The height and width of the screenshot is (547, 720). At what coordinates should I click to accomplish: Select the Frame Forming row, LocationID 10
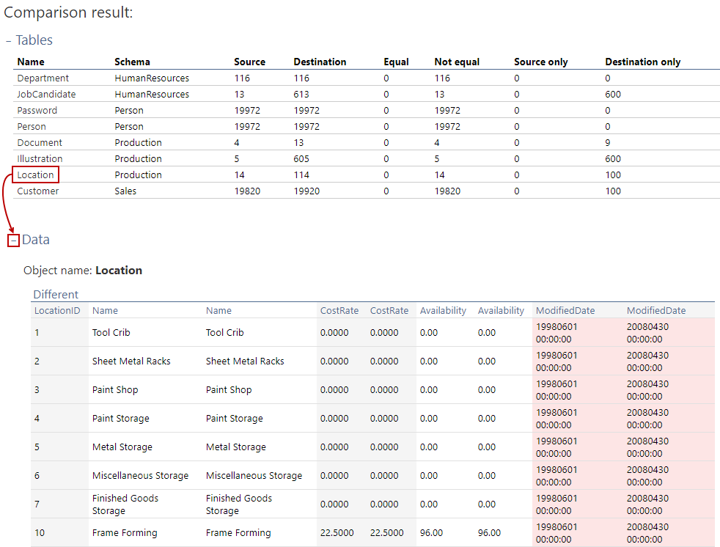coord(40,533)
